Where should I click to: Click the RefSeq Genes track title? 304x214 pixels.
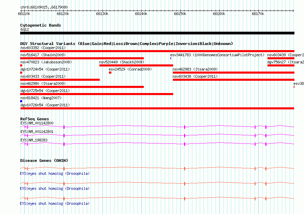34,119
